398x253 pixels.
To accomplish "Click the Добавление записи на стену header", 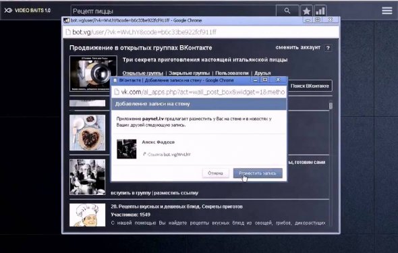I will click(152, 104).
